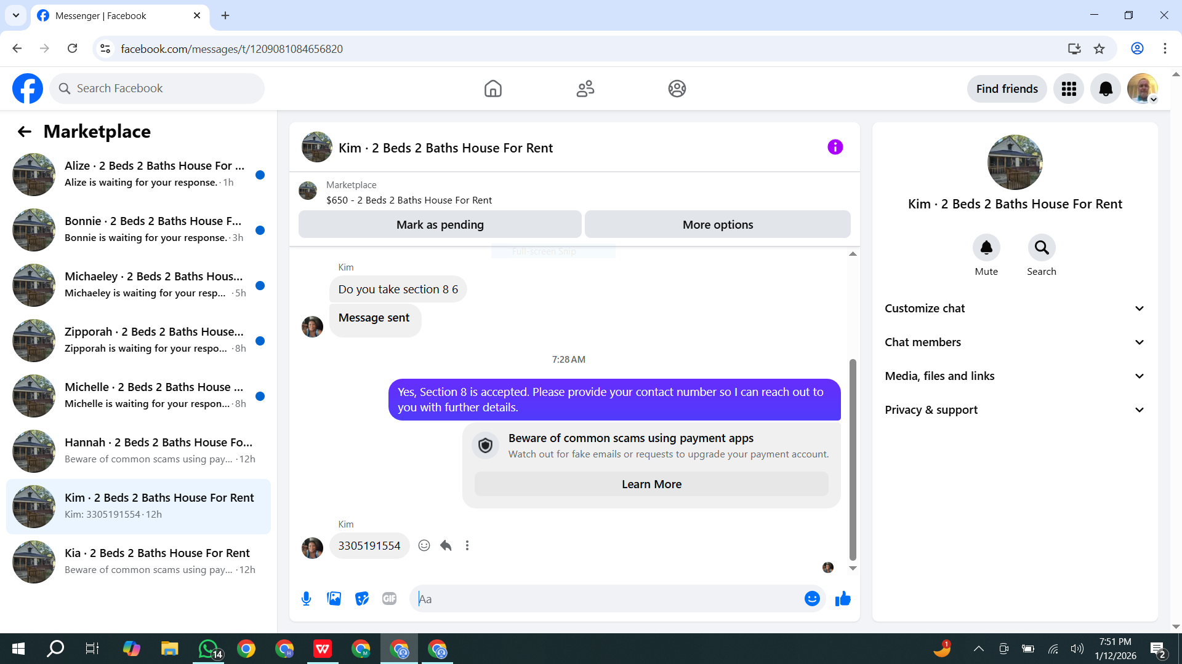Click Mark as pending button

(x=440, y=225)
